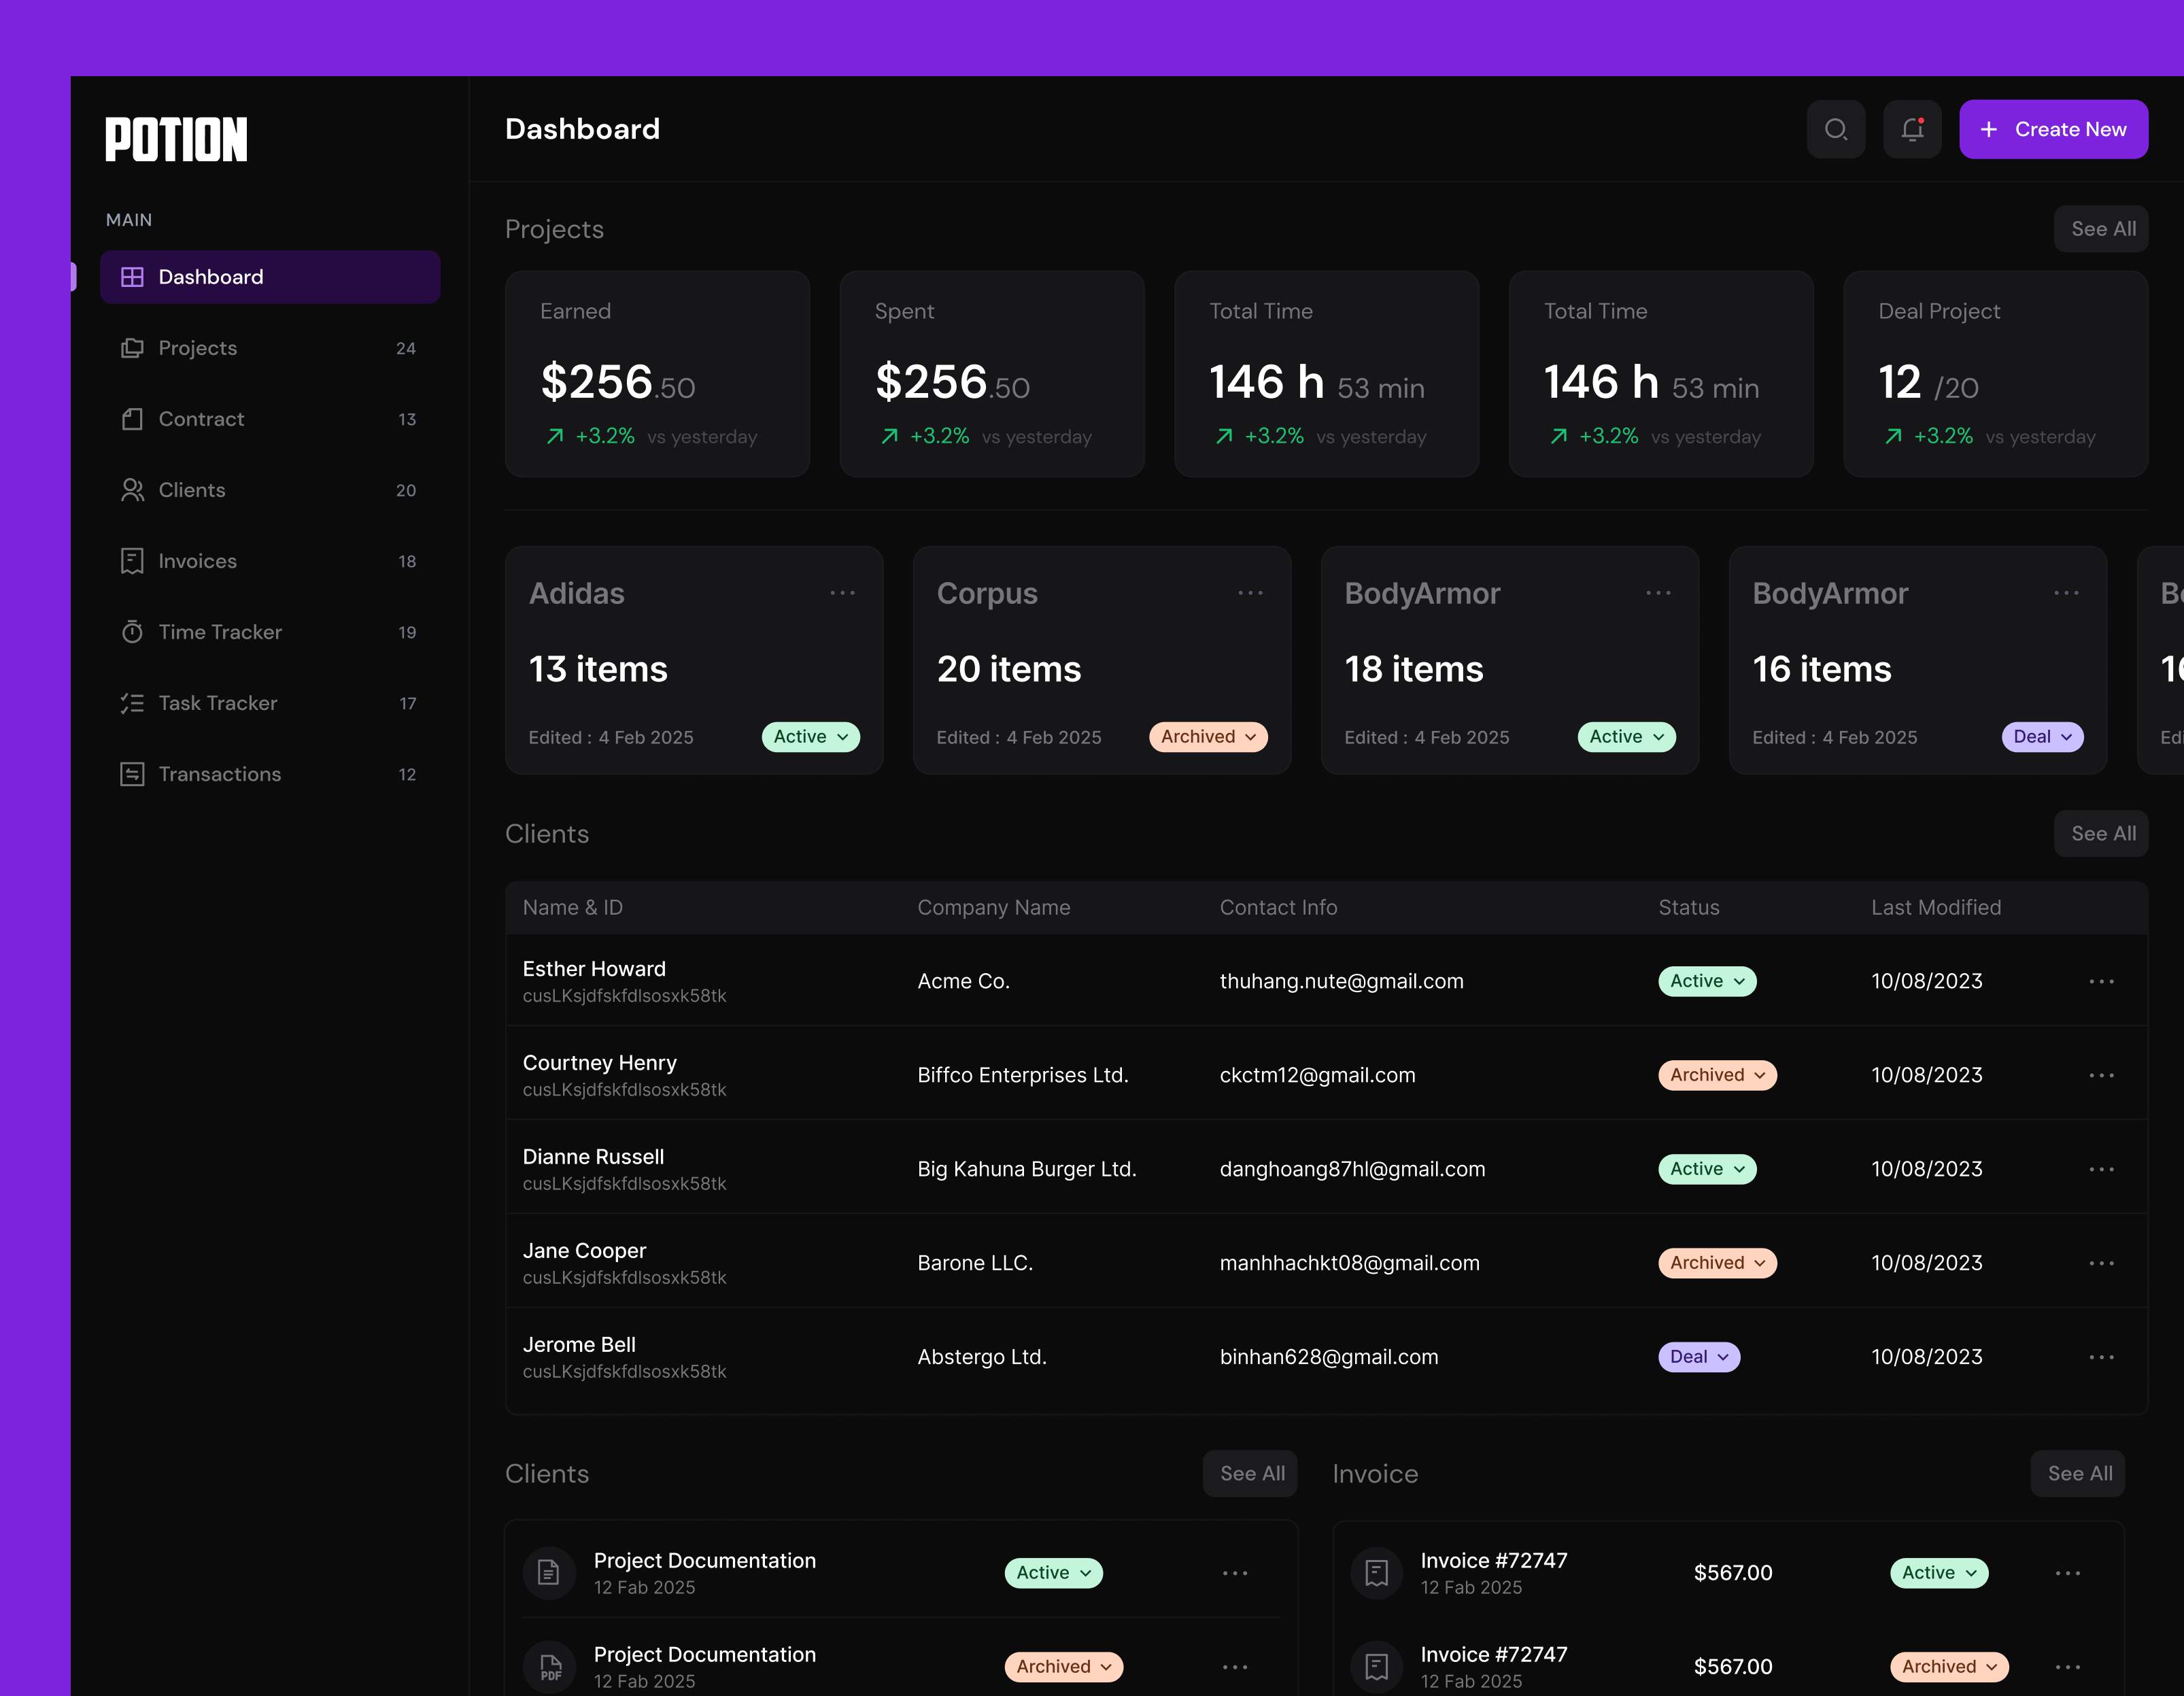Open more options for Jerome Bell row
This screenshot has width=2184, height=1696.
pyautogui.click(x=2101, y=1357)
